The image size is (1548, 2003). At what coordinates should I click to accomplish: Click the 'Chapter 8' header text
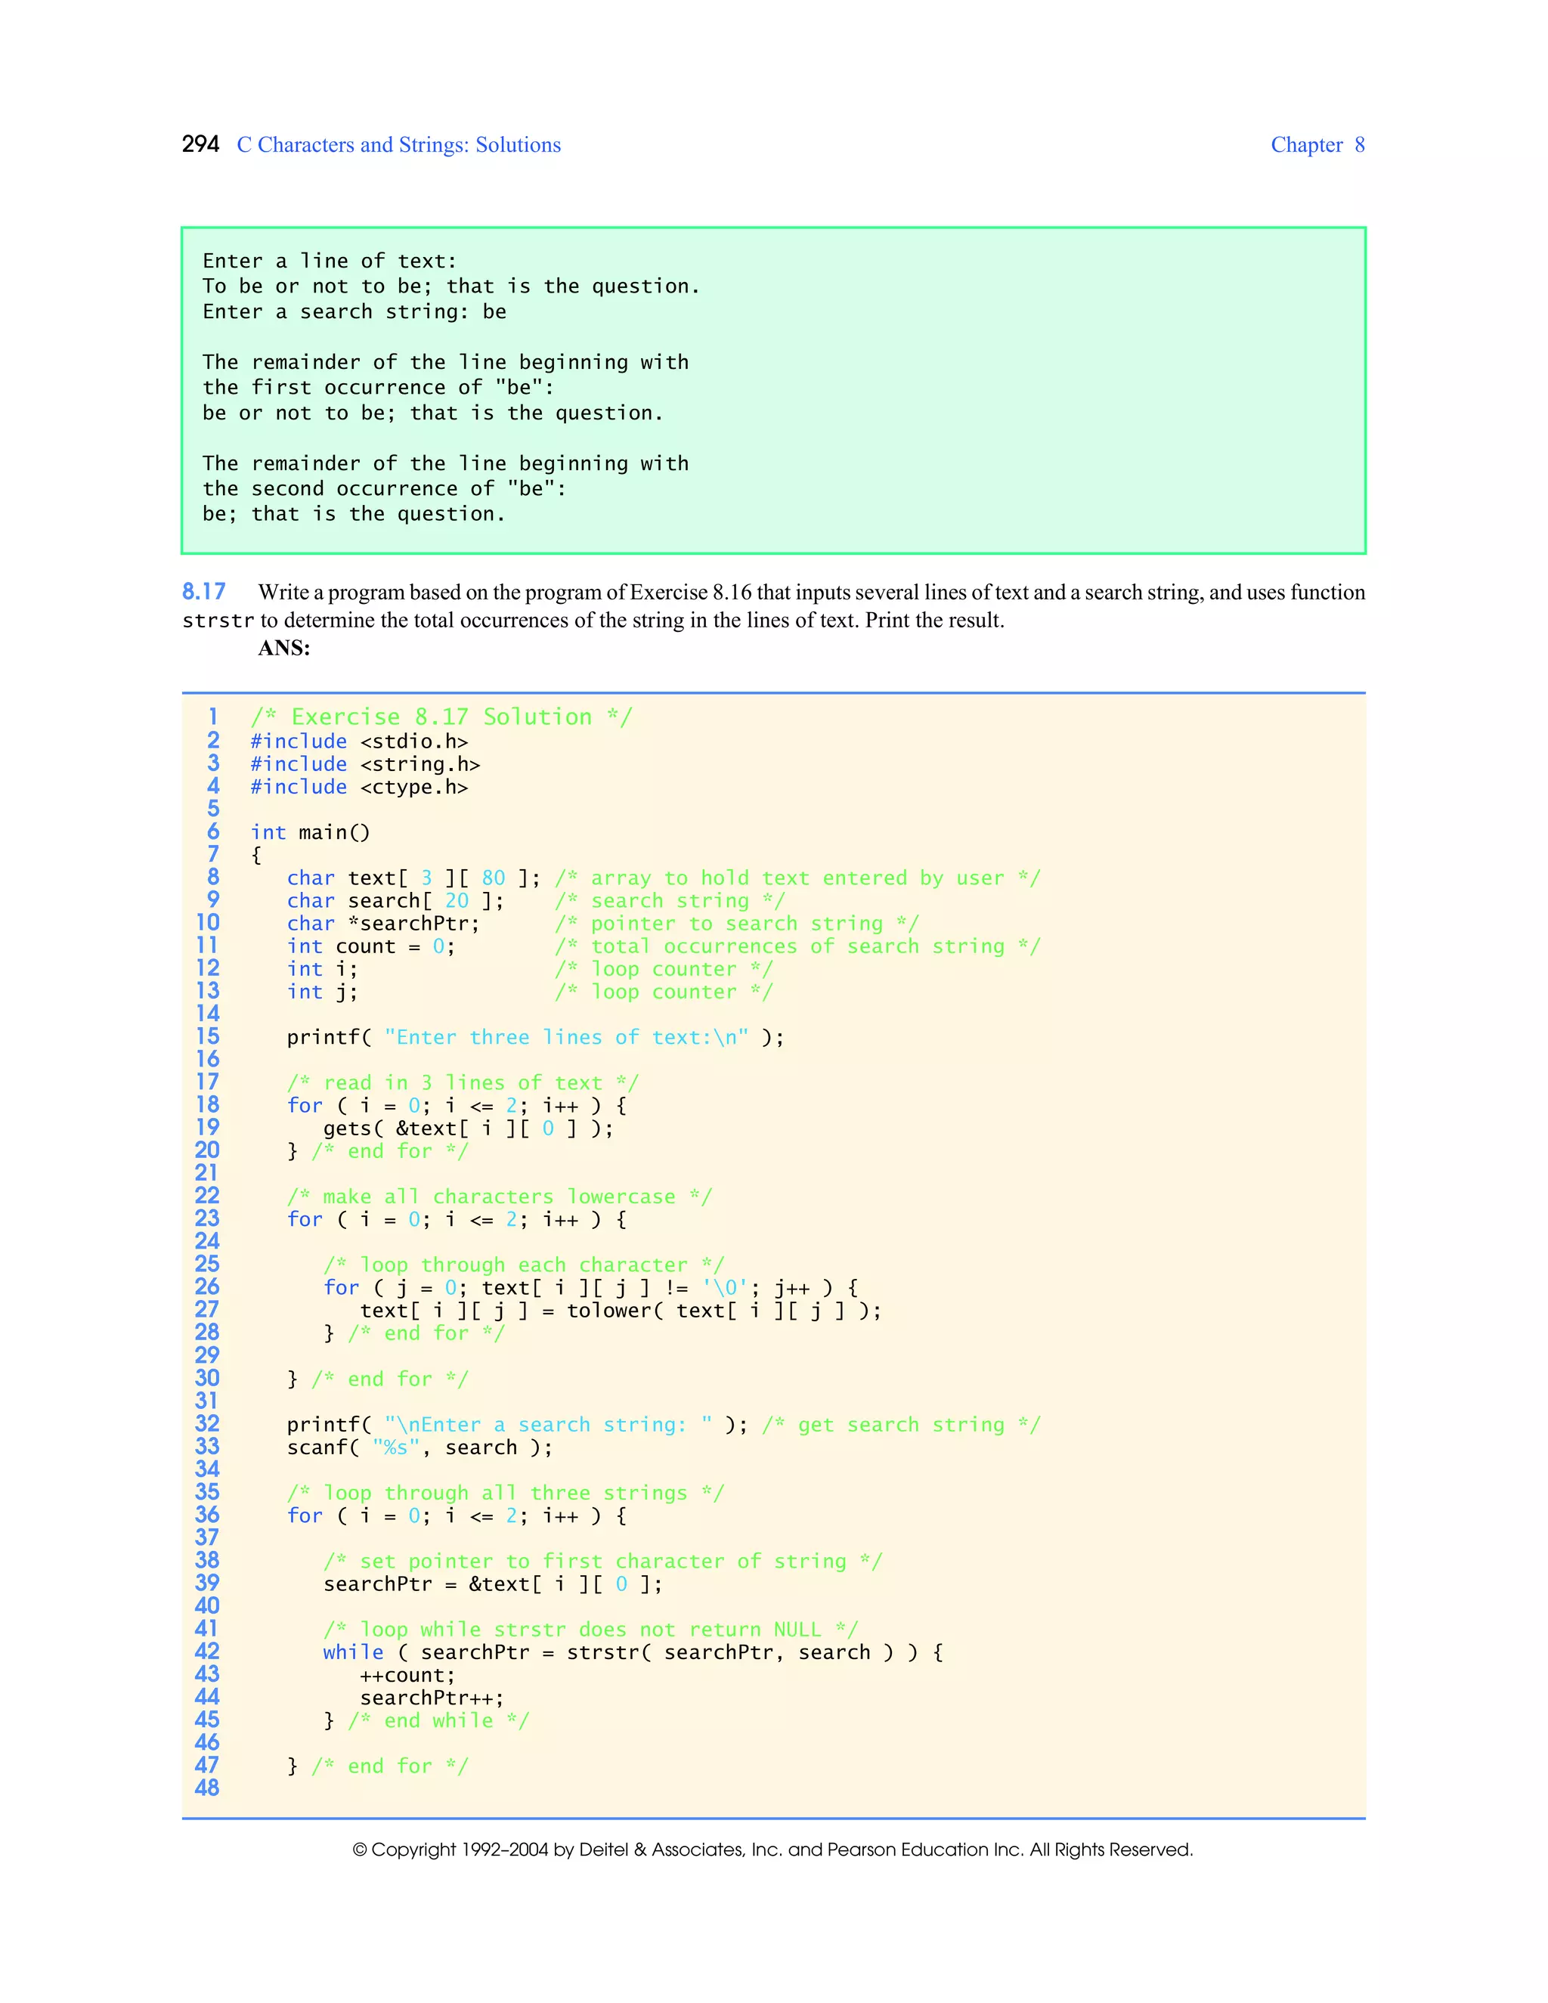click(1317, 145)
